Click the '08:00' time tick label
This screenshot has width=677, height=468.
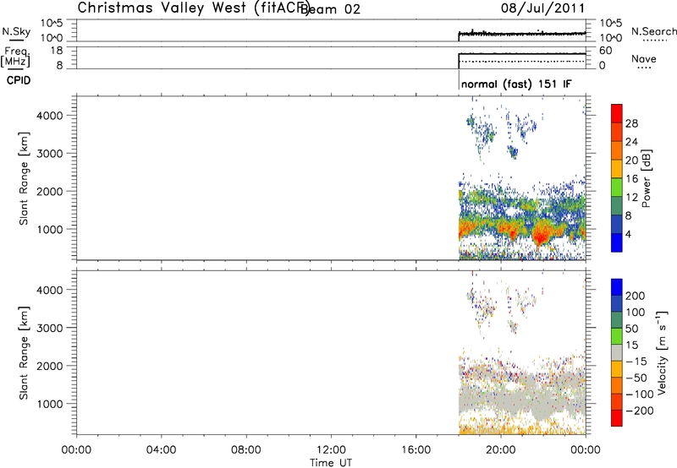coord(246,450)
